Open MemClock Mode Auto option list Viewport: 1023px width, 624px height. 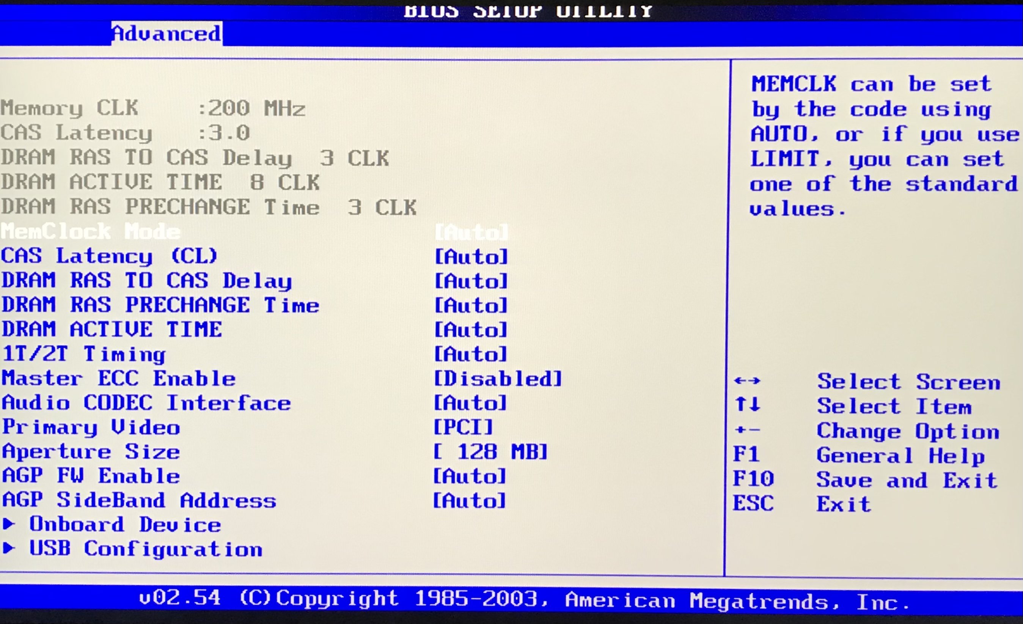click(x=471, y=232)
